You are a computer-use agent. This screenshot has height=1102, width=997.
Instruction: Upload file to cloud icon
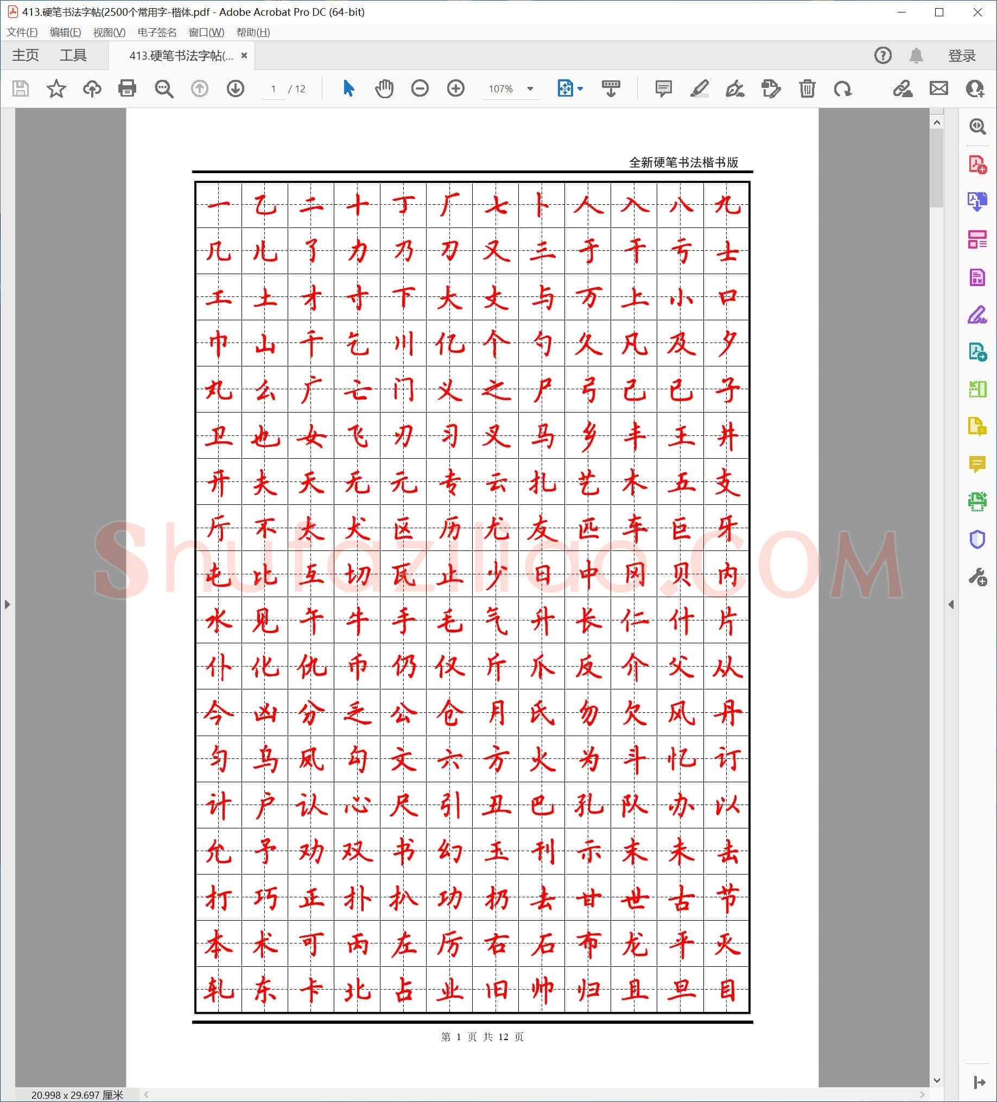92,88
